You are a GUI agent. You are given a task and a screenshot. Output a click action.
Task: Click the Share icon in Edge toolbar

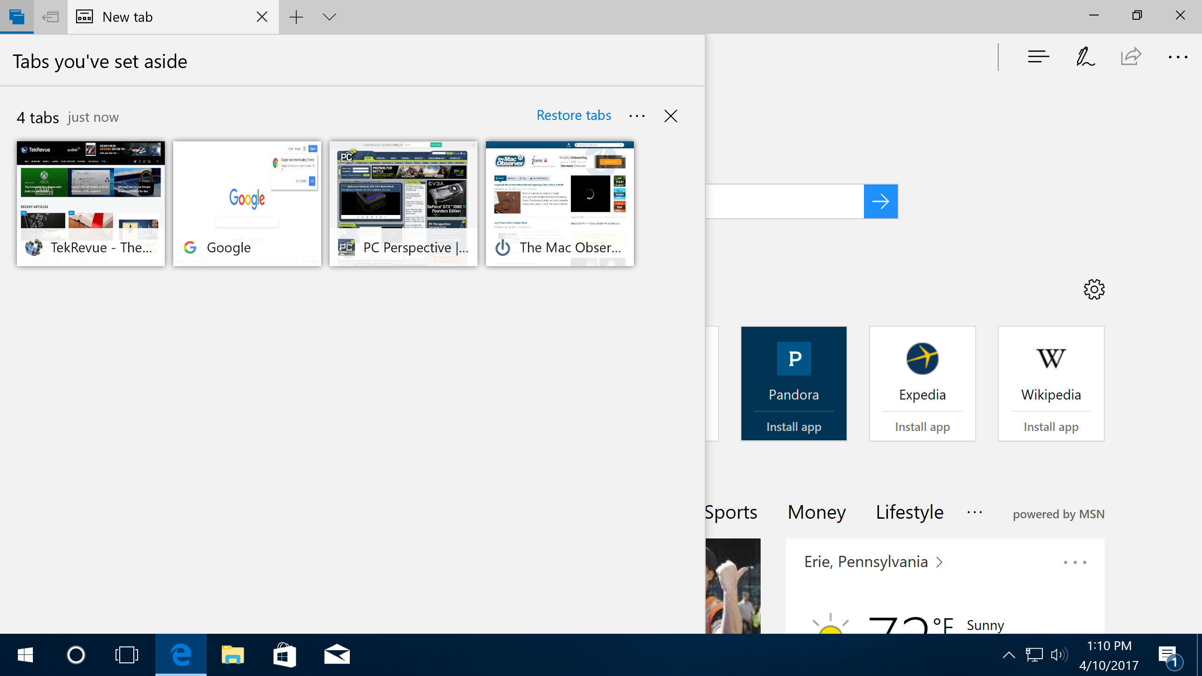click(x=1131, y=57)
